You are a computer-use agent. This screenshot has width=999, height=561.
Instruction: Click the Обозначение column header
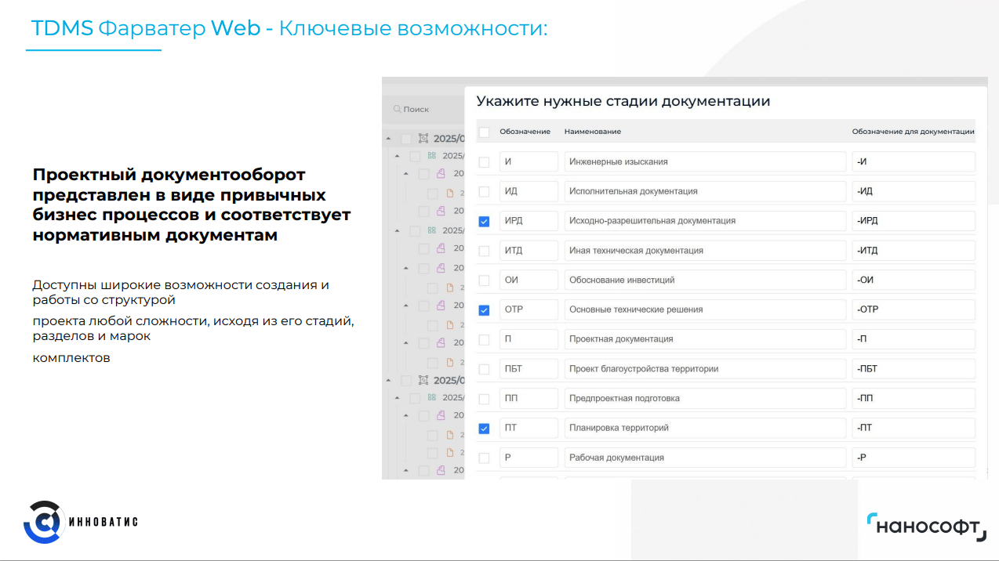click(x=525, y=132)
